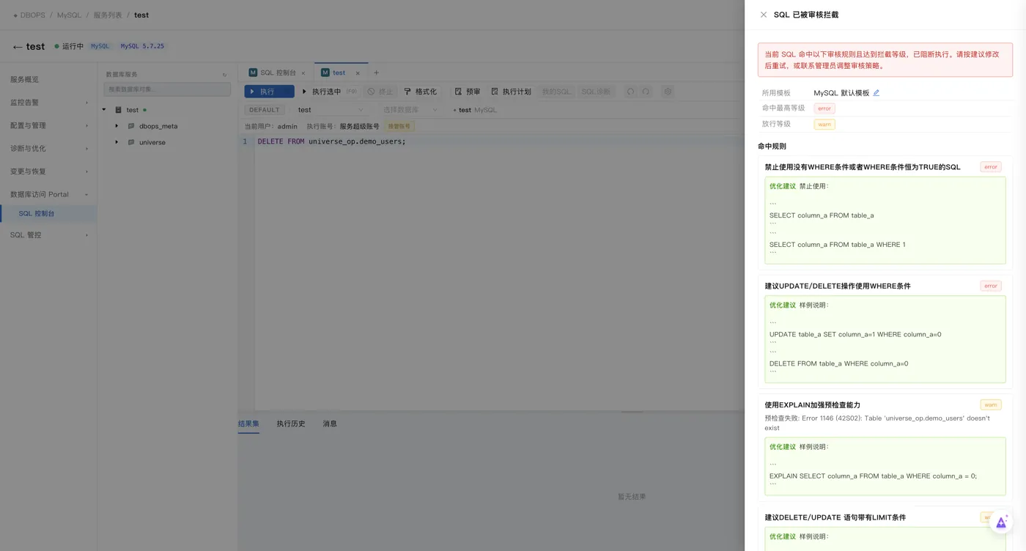Image resolution: width=1026 pixels, height=551 pixels.
Task: Click rule title 使用EXPLAIN加强预检查能力
Action: [x=813, y=404]
